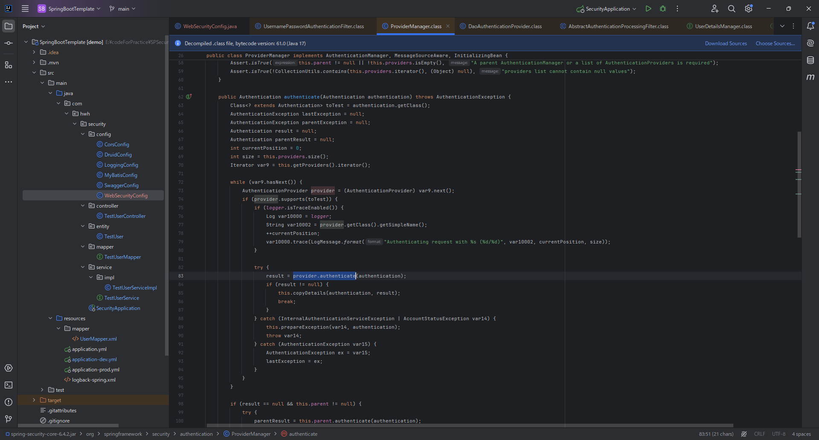The height and width of the screenshot is (440, 819).
Task: Open the Services tool window
Action: 9,368
